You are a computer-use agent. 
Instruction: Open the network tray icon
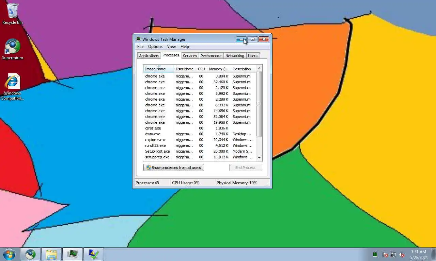click(x=393, y=254)
